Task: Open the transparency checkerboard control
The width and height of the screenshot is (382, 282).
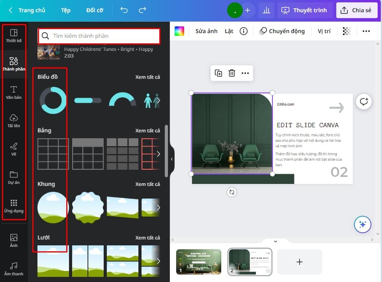Action: (x=346, y=31)
